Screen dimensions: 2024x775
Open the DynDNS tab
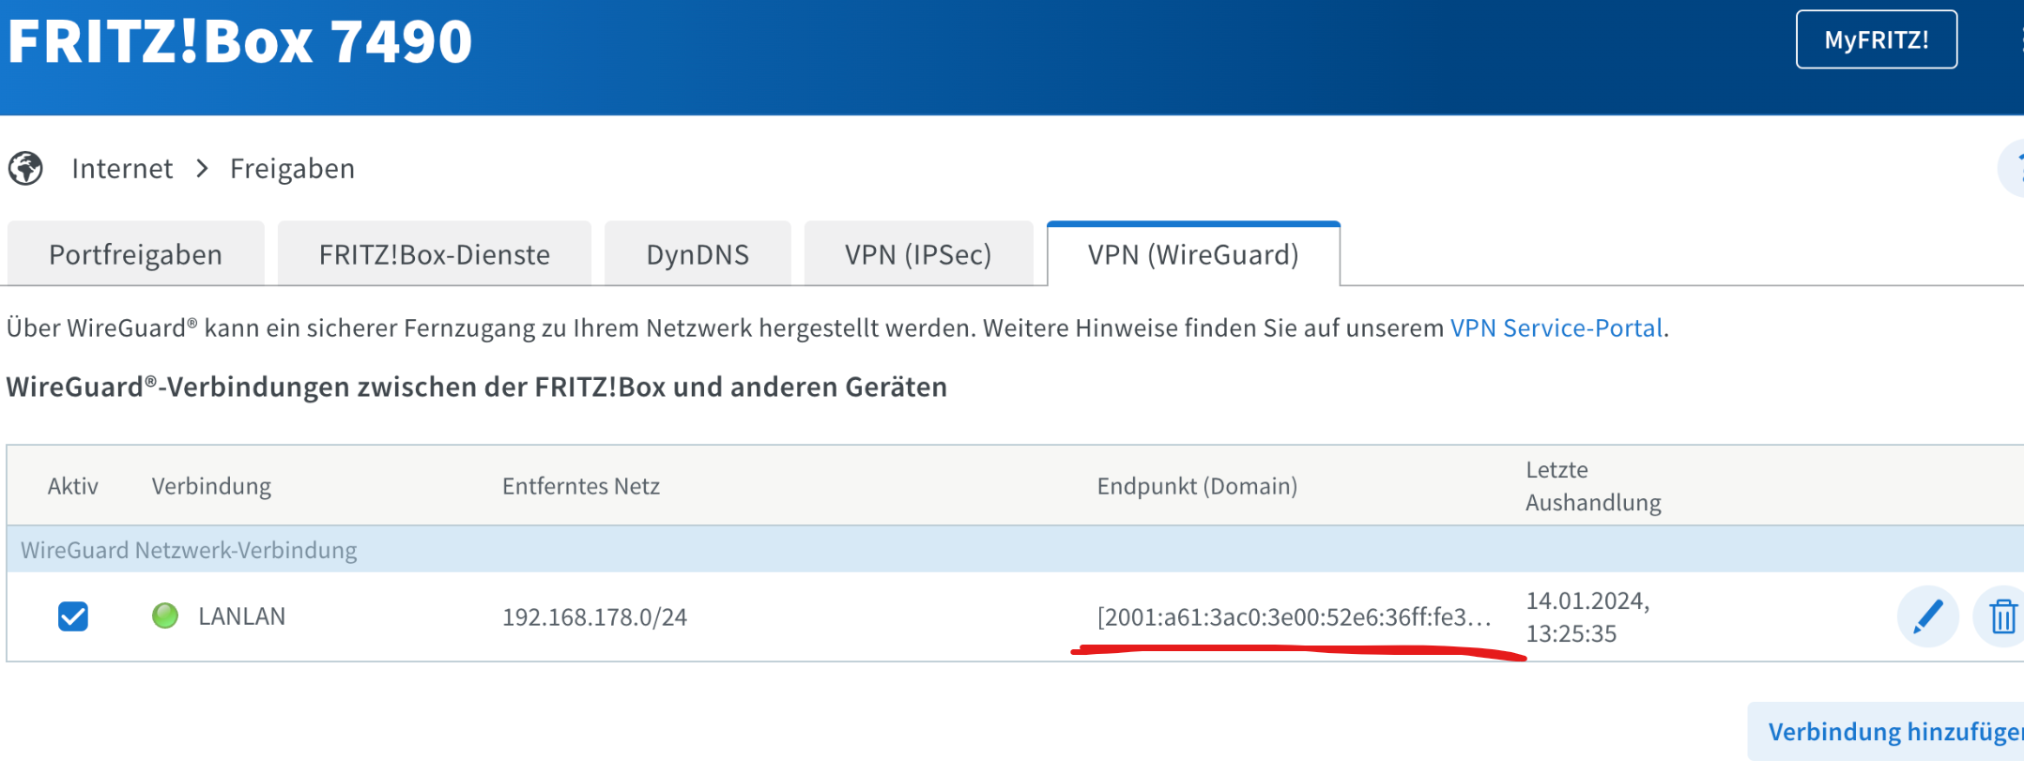[698, 254]
